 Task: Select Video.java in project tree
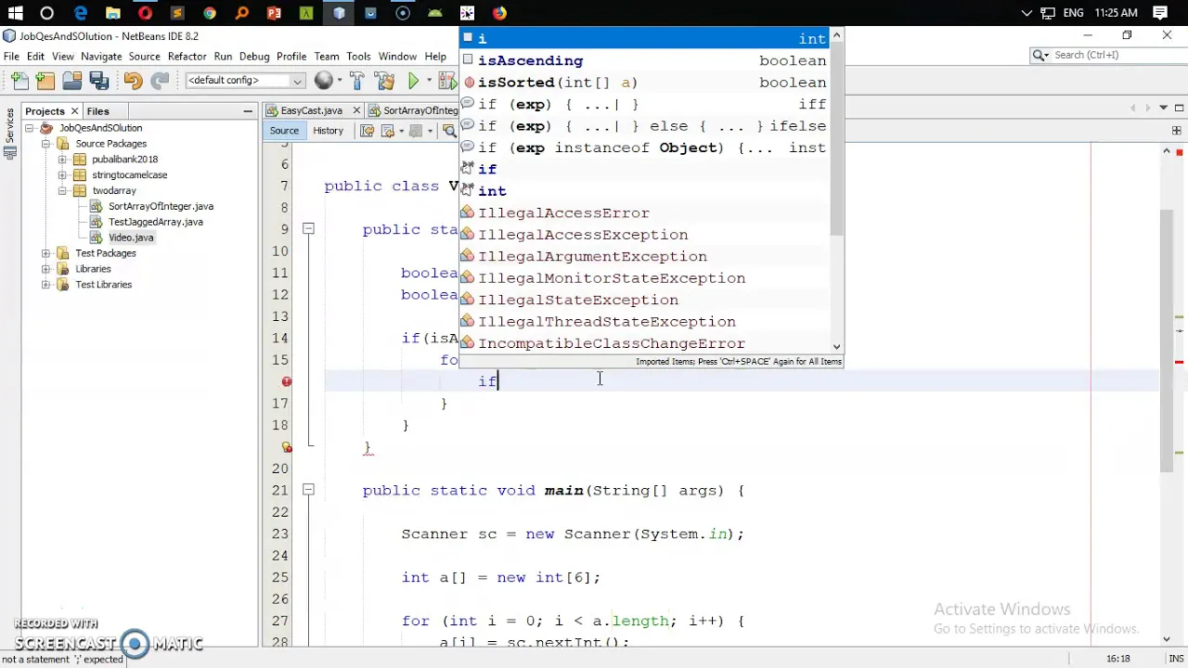coord(131,238)
